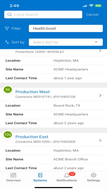This screenshot has width=107, height=190.
Task: Tap Production West 'Last Contact Time' label
Action: [21, 123]
